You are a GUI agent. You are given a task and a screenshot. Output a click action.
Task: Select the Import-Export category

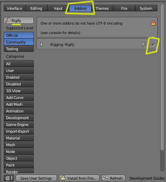coord(19,131)
